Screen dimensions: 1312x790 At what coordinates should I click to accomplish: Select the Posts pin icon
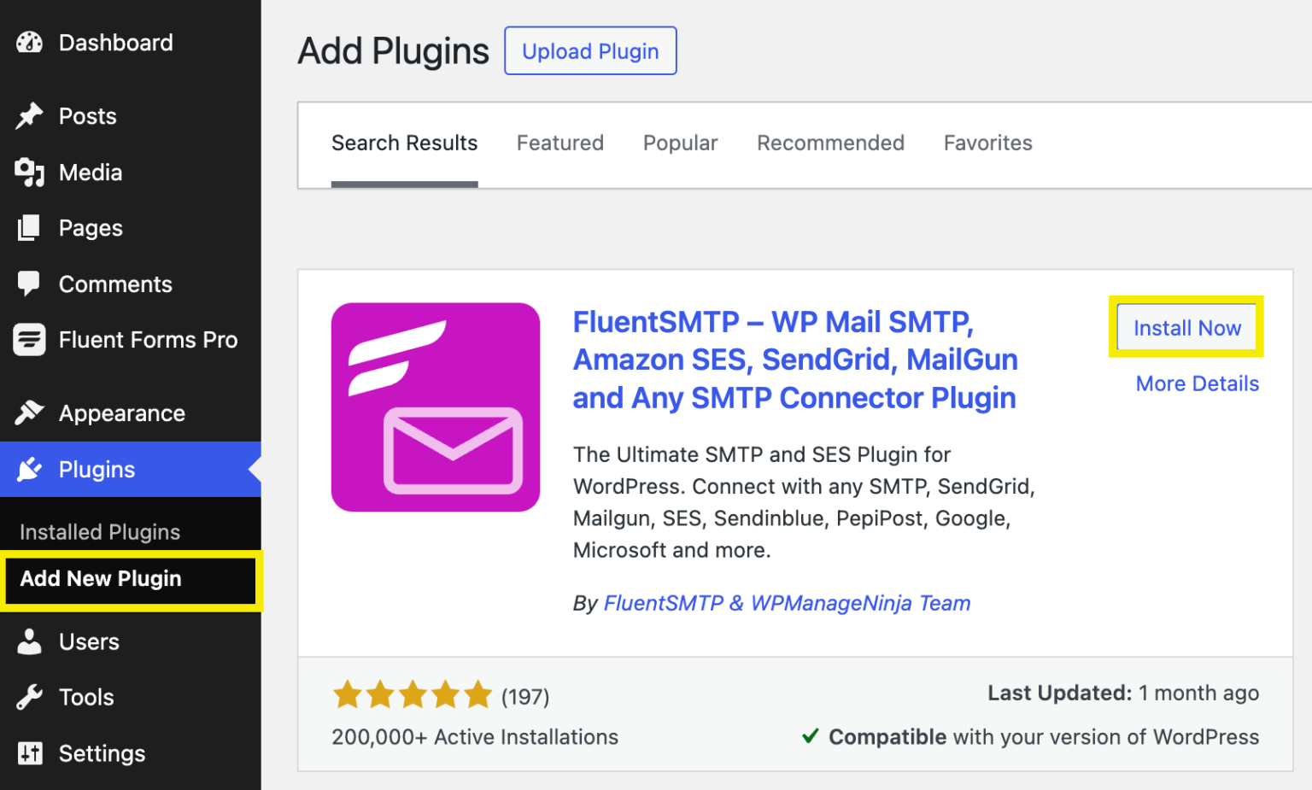[x=29, y=115]
